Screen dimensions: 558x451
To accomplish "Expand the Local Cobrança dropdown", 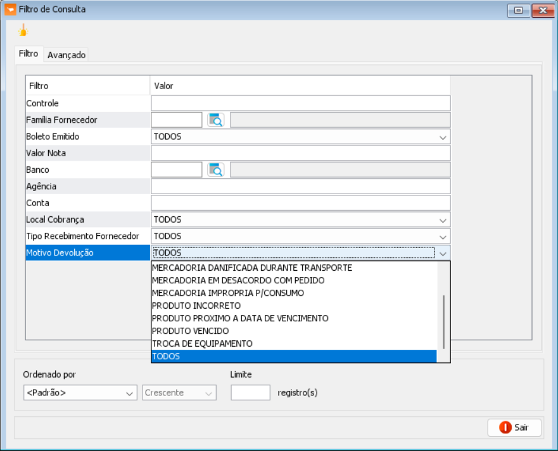I will point(443,220).
